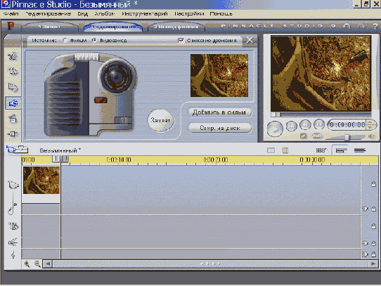The image size is (381, 286).
Task: Click the Undo arrow icon
Action: 347,26
